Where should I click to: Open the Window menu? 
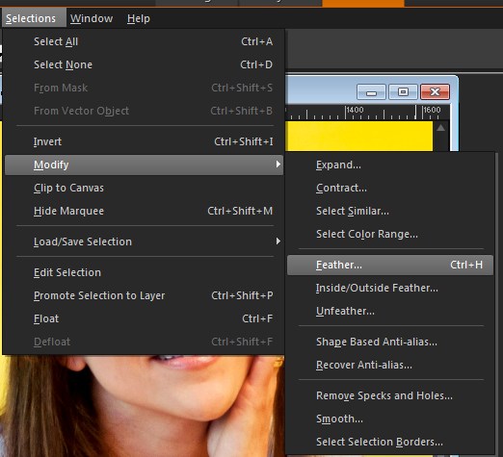(x=92, y=18)
